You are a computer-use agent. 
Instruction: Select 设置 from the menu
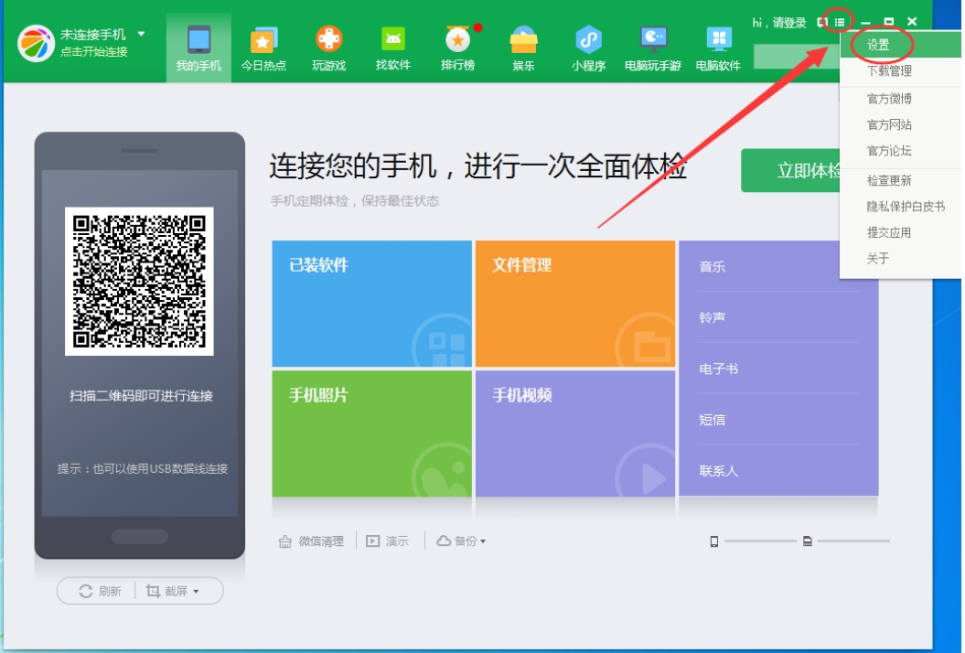[900, 45]
